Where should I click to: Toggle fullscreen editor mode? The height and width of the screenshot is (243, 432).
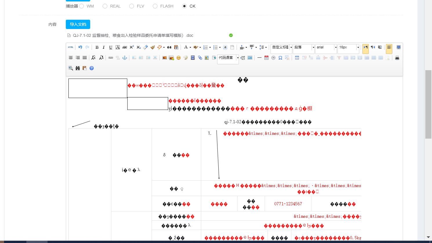coord(399,47)
